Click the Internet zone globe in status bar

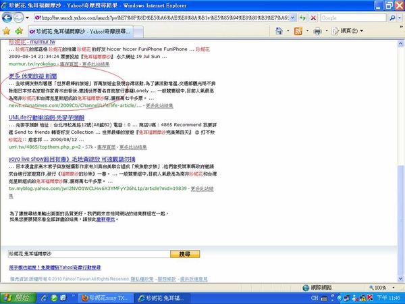point(306,288)
